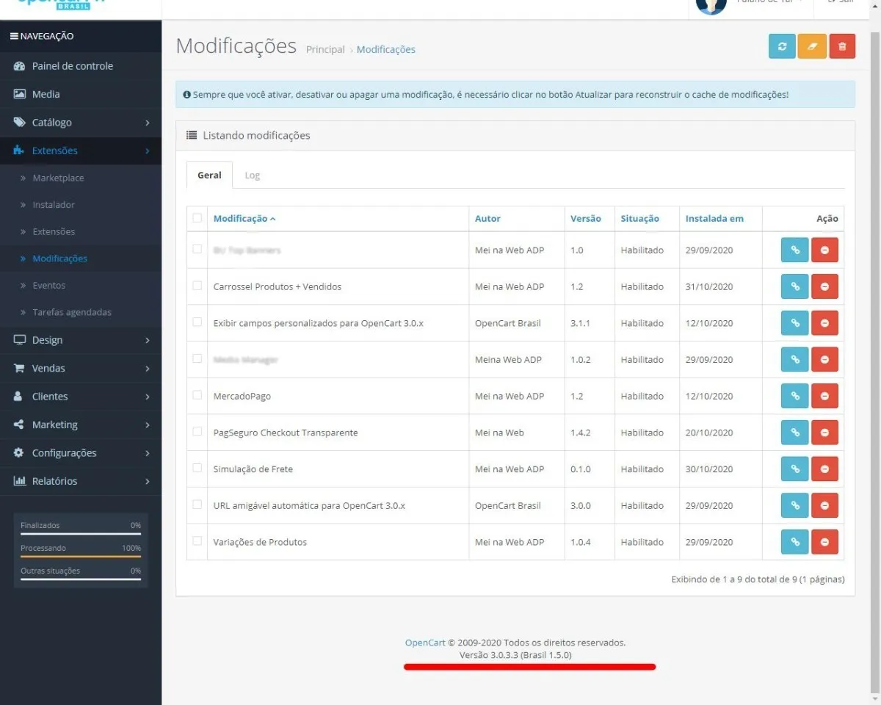This screenshot has width=881, height=705.
Task: Expand the Clientes menu chevron
Action: tap(148, 397)
